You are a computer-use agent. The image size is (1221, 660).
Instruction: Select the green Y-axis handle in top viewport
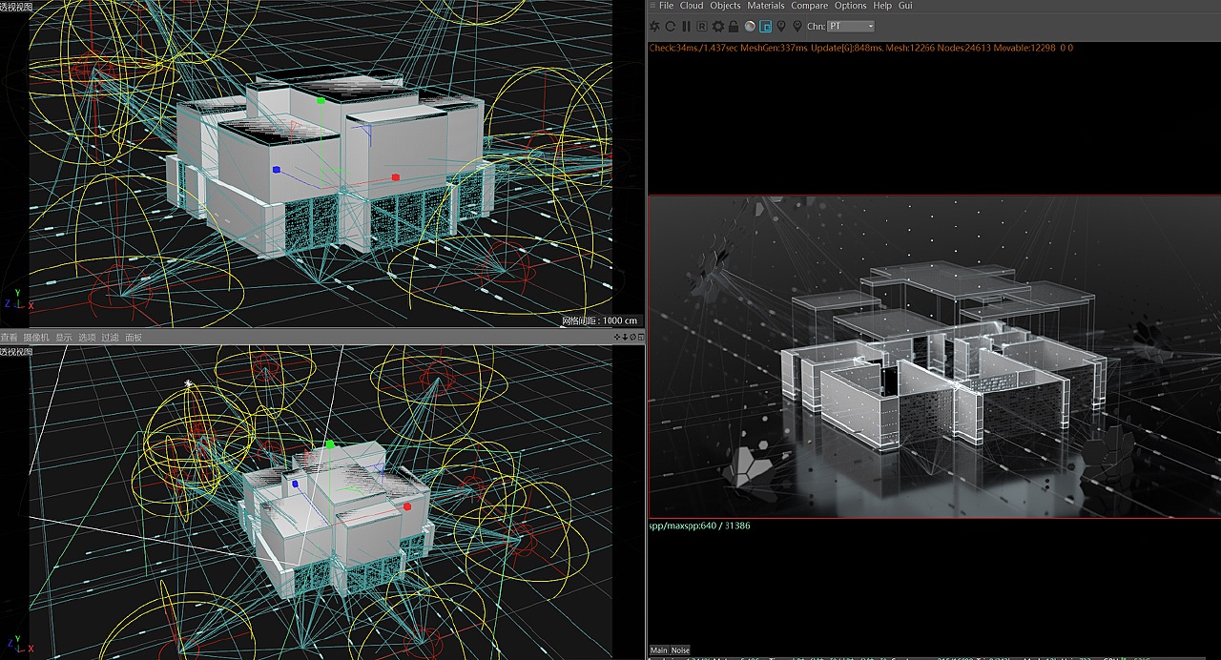[x=321, y=100]
